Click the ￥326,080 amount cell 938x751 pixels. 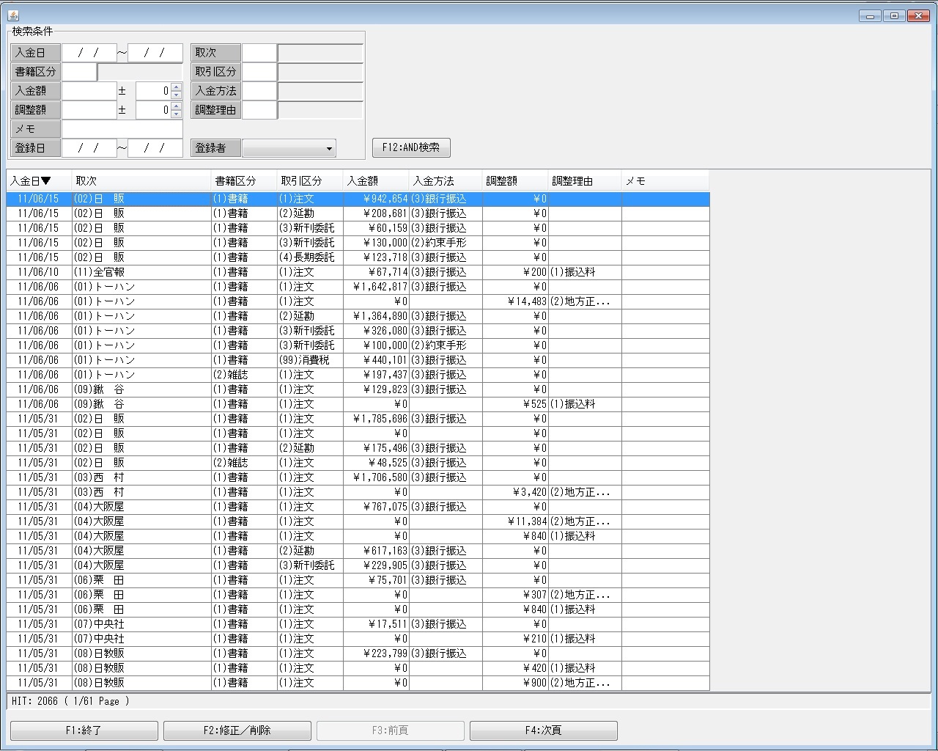pyautogui.click(x=376, y=331)
